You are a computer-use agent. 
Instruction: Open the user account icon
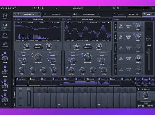coord(38,8)
